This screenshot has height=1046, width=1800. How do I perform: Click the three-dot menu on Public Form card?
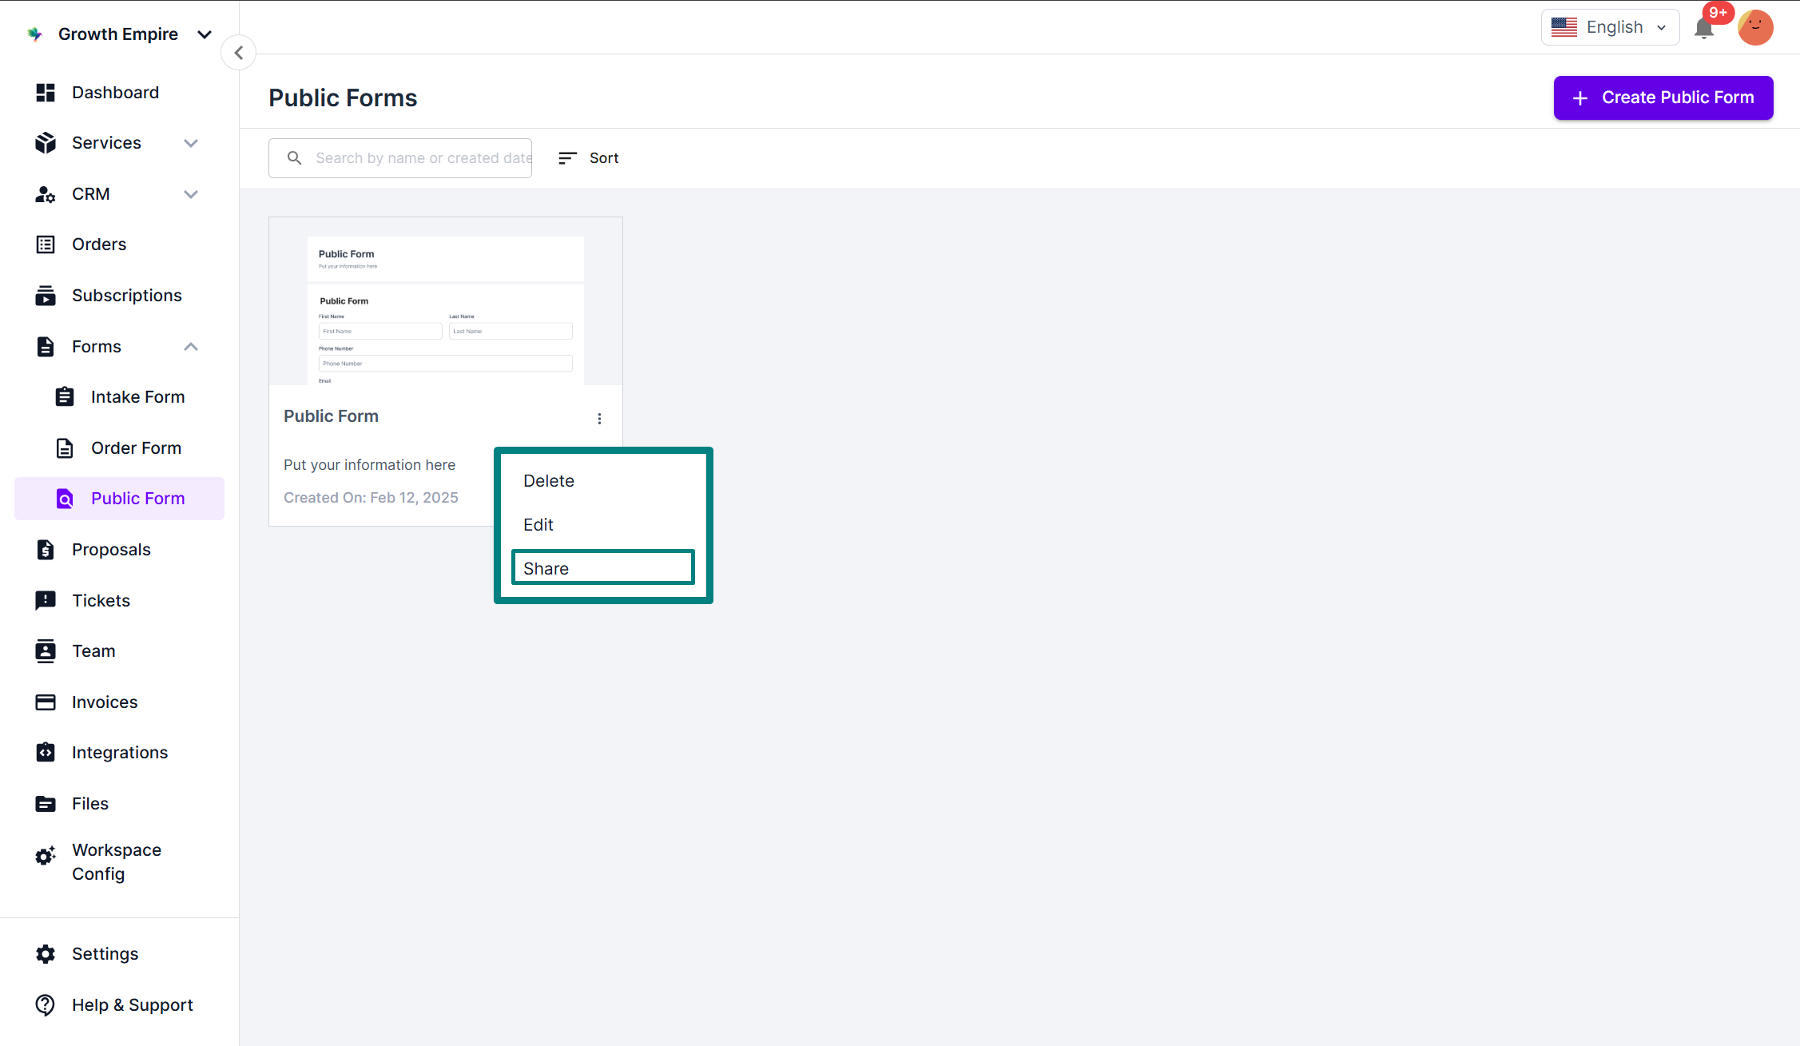(x=599, y=419)
